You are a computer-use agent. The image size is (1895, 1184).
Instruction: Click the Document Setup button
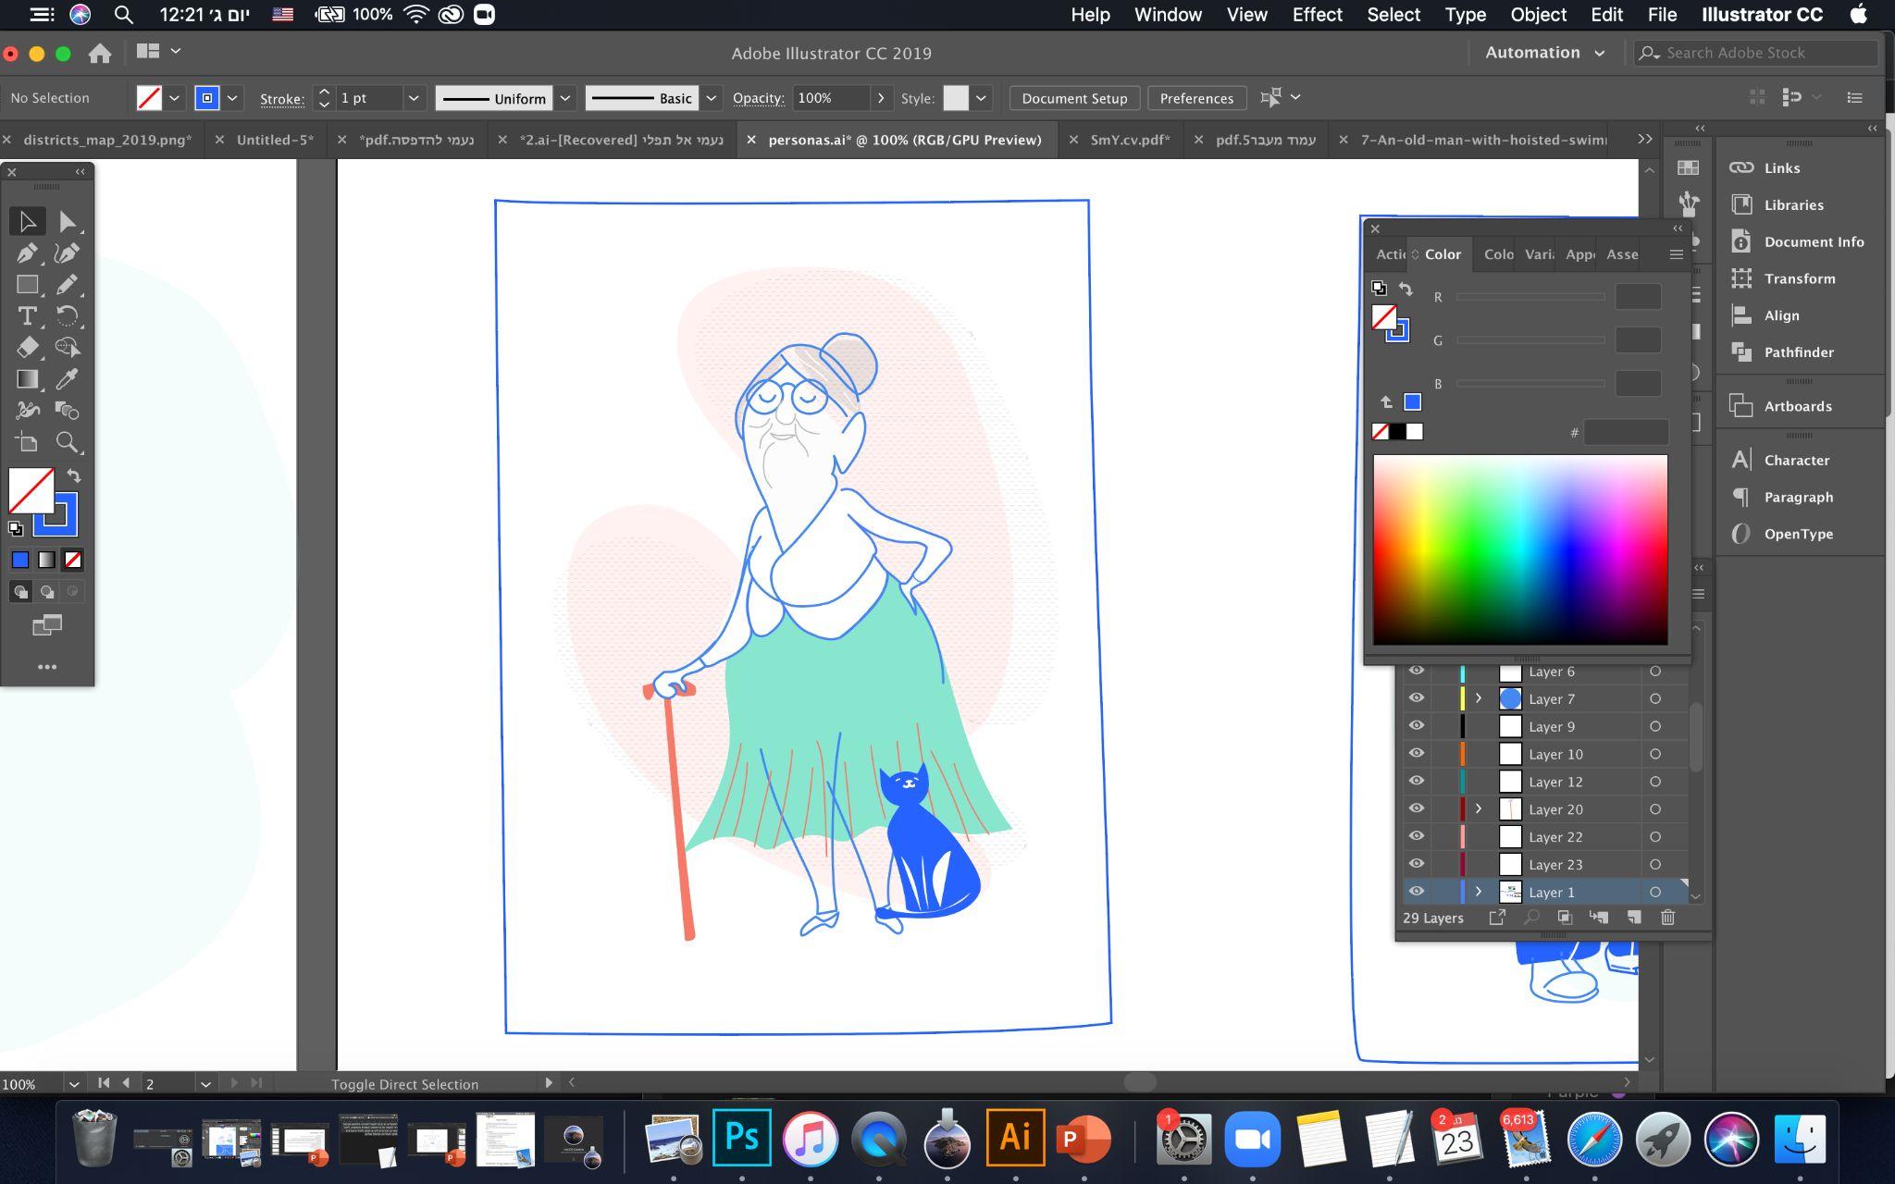pyautogui.click(x=1074, y=98)
